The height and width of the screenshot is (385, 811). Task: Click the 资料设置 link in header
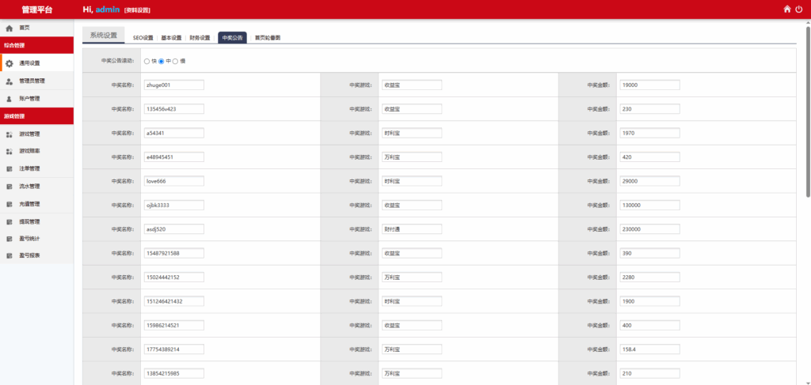click(137, 10)
